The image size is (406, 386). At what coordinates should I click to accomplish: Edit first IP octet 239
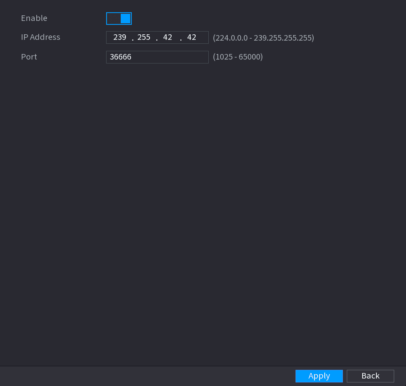tap(120, 37)
